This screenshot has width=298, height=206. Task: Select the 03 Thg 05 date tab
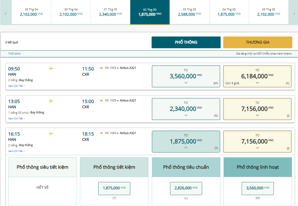click(189, 12)
